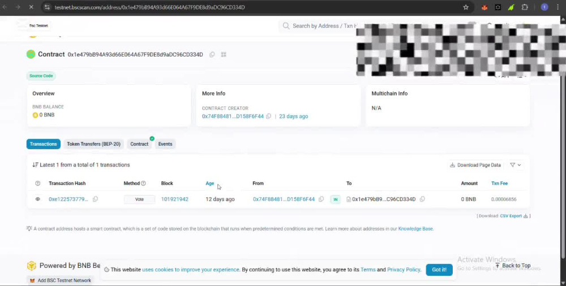This screenshot has height=286, width=566.
Task: Open block 101921942 link
Action: [x=175, y=199]
